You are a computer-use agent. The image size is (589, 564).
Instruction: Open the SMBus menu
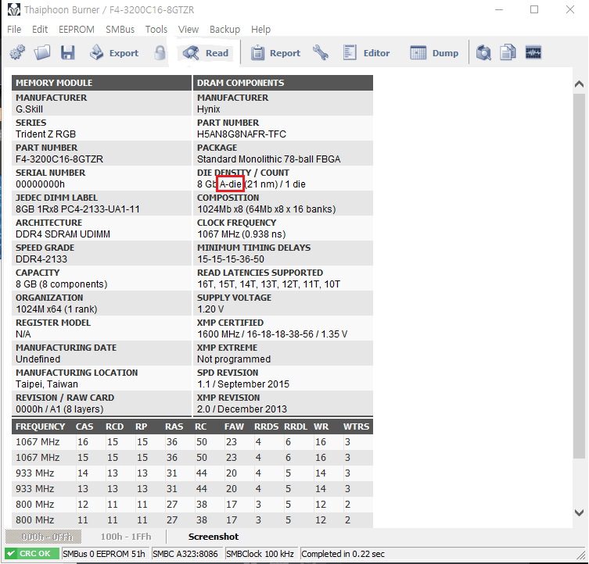click(x=120, y=29)
